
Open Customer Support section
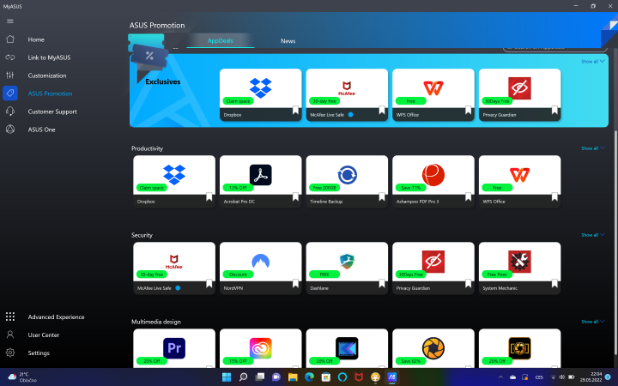click(52, 112)
